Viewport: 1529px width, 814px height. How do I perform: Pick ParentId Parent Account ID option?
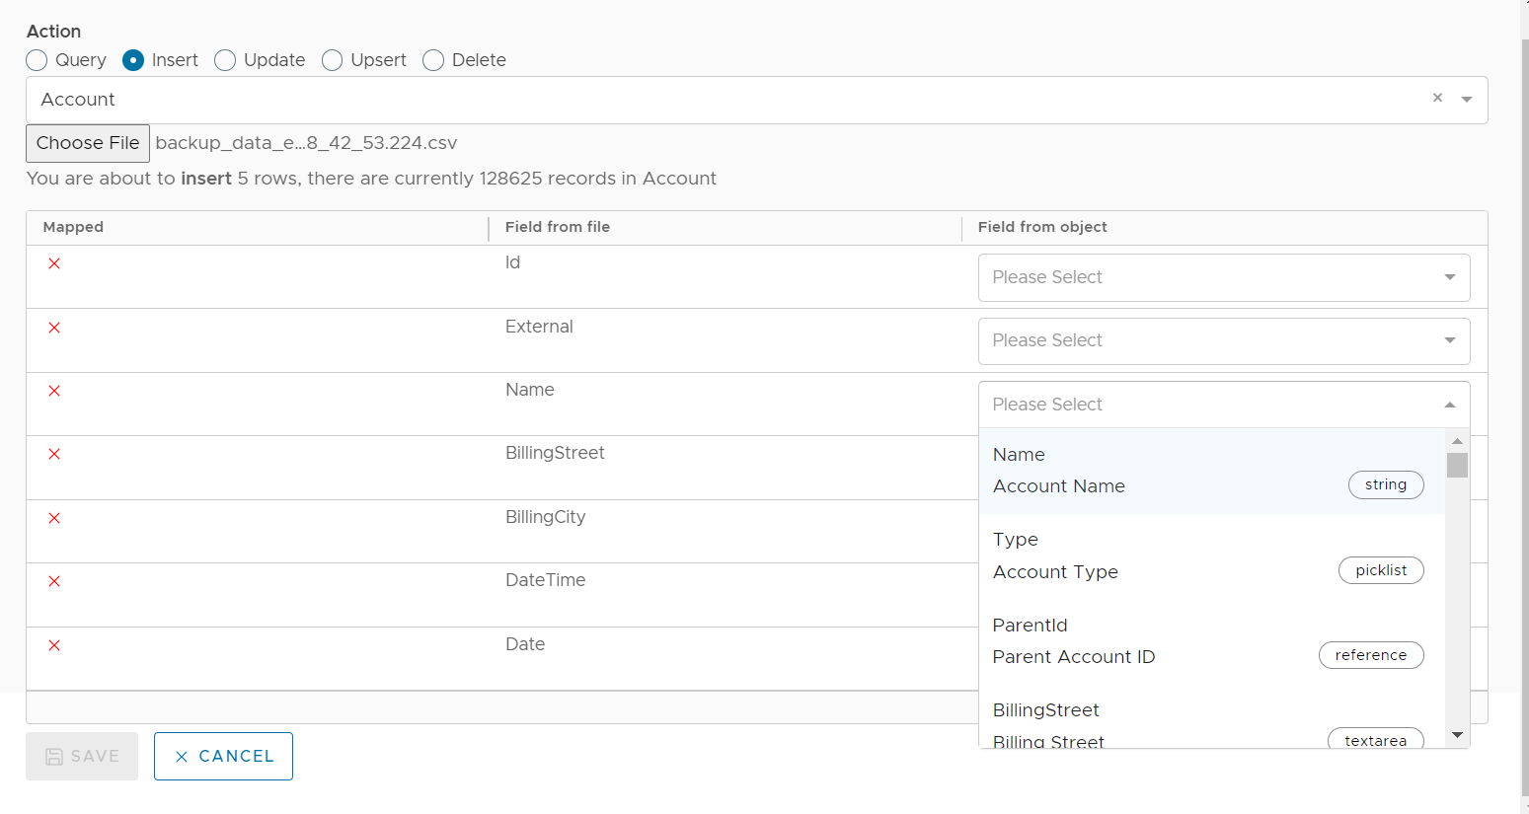(1210, 641)
